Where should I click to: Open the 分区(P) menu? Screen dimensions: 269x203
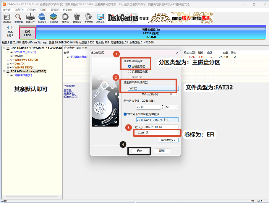click(x=31, y=10)
